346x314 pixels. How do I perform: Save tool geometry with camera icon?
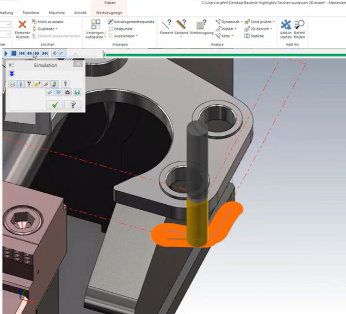pos(68,92)
